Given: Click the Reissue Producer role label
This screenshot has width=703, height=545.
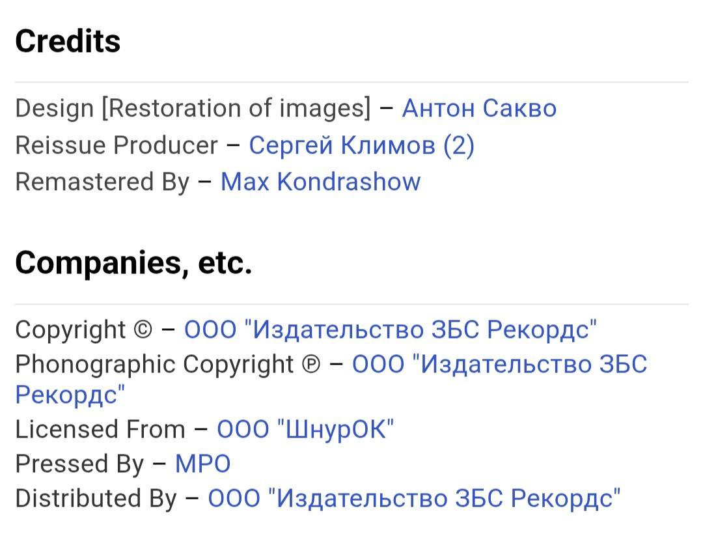Looking at the screenshot, I should [117, 145].
